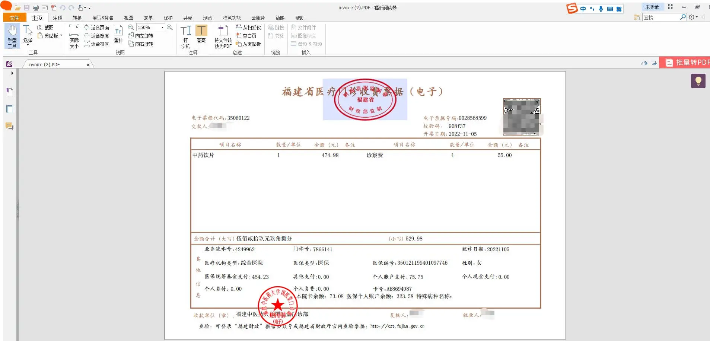Click the advanced folder search icon
The width and height of the screenshot is (710, 341).
click(x=637, y=17)
